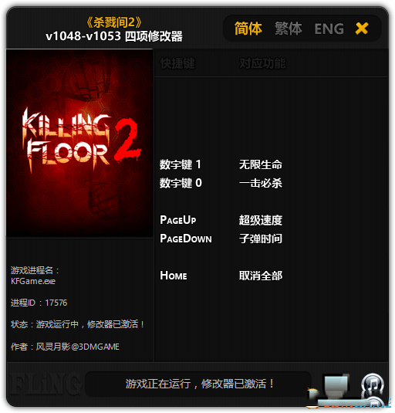
Task: Click the author 风灵月影@3DMGAME text
Action: (78, 347)
